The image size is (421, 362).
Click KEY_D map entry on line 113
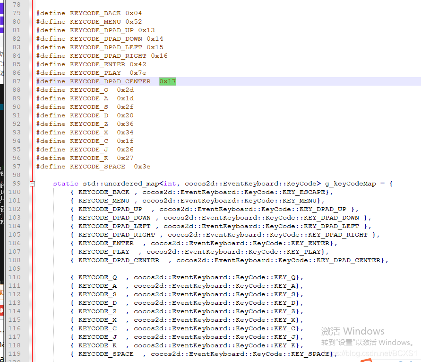point(187,303)
